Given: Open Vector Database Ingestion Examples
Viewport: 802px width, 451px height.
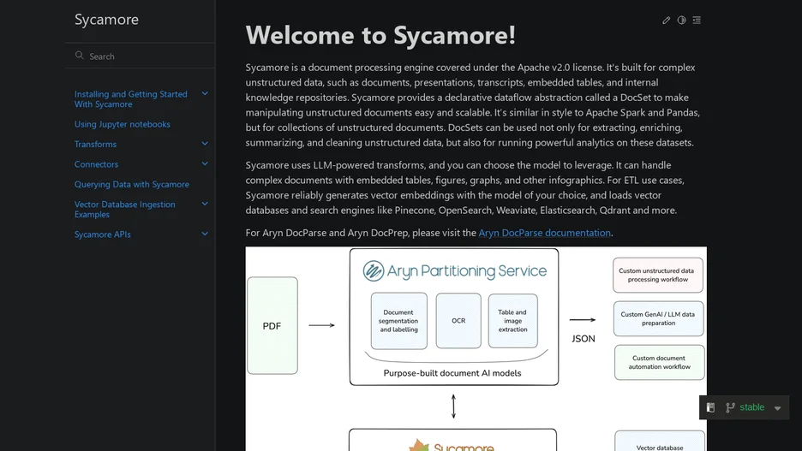Looking at the screenshot, I should pyautogui.click(x=125, y=210).
